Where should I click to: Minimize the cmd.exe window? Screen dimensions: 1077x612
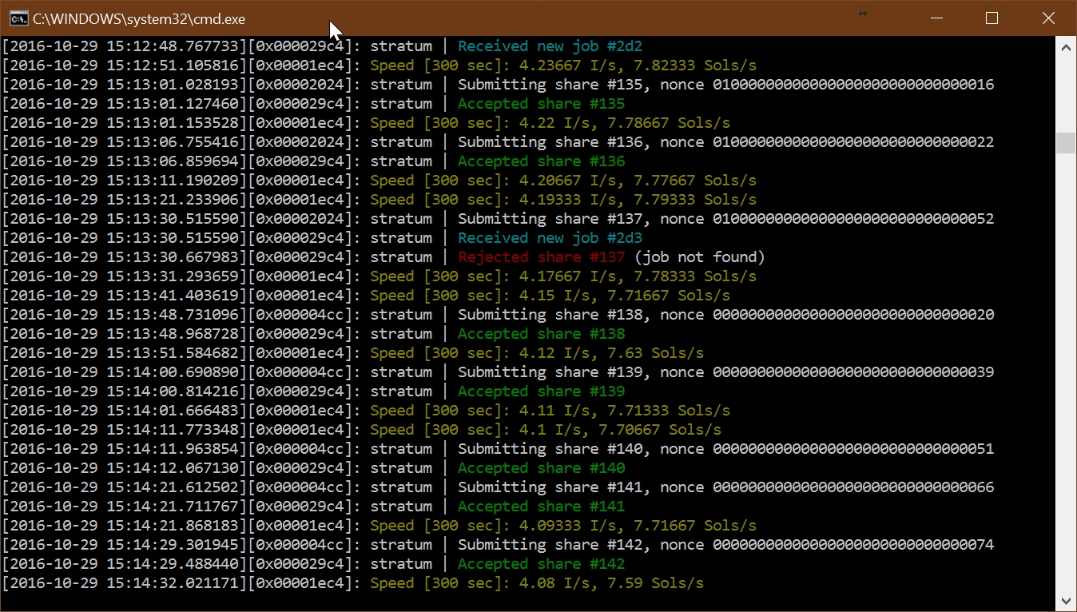[936, 18]
